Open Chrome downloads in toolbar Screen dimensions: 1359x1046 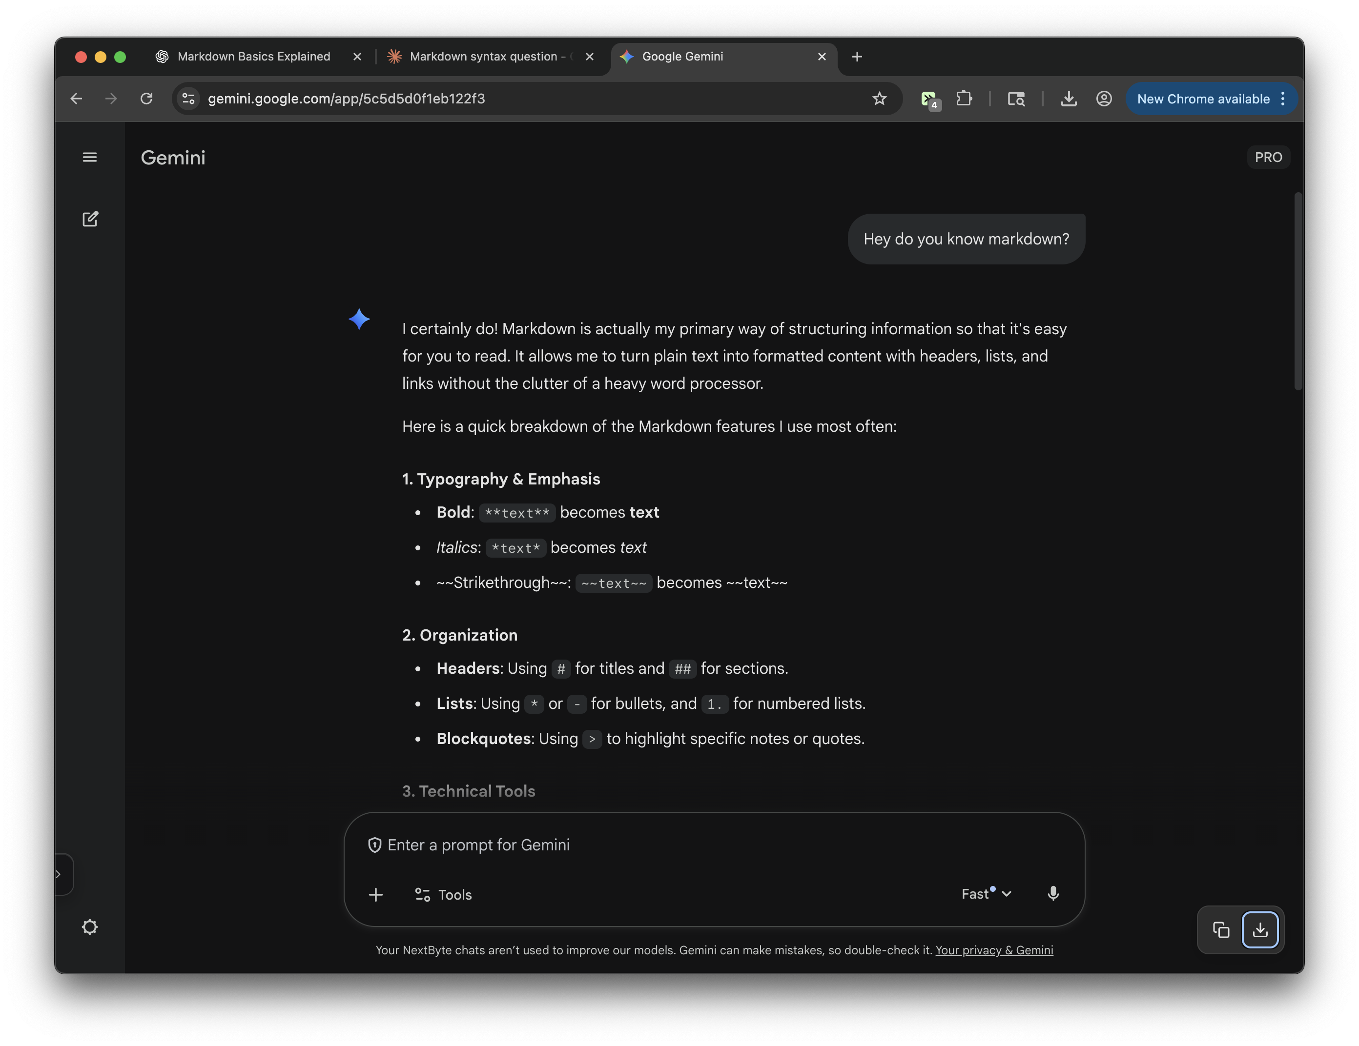1069,99
